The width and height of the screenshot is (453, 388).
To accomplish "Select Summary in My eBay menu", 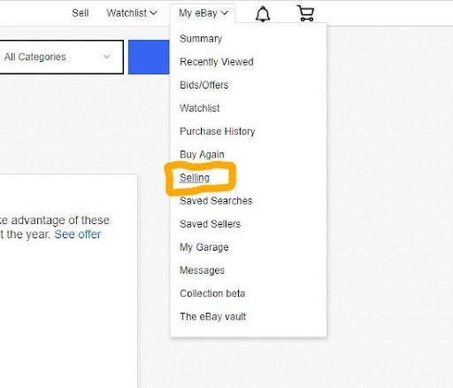I will [201, 39].
